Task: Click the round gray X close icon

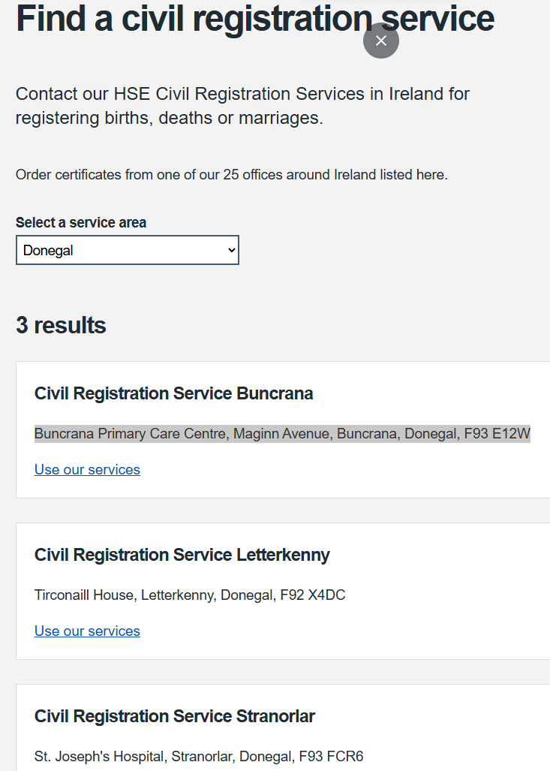Action: point(381,41)
